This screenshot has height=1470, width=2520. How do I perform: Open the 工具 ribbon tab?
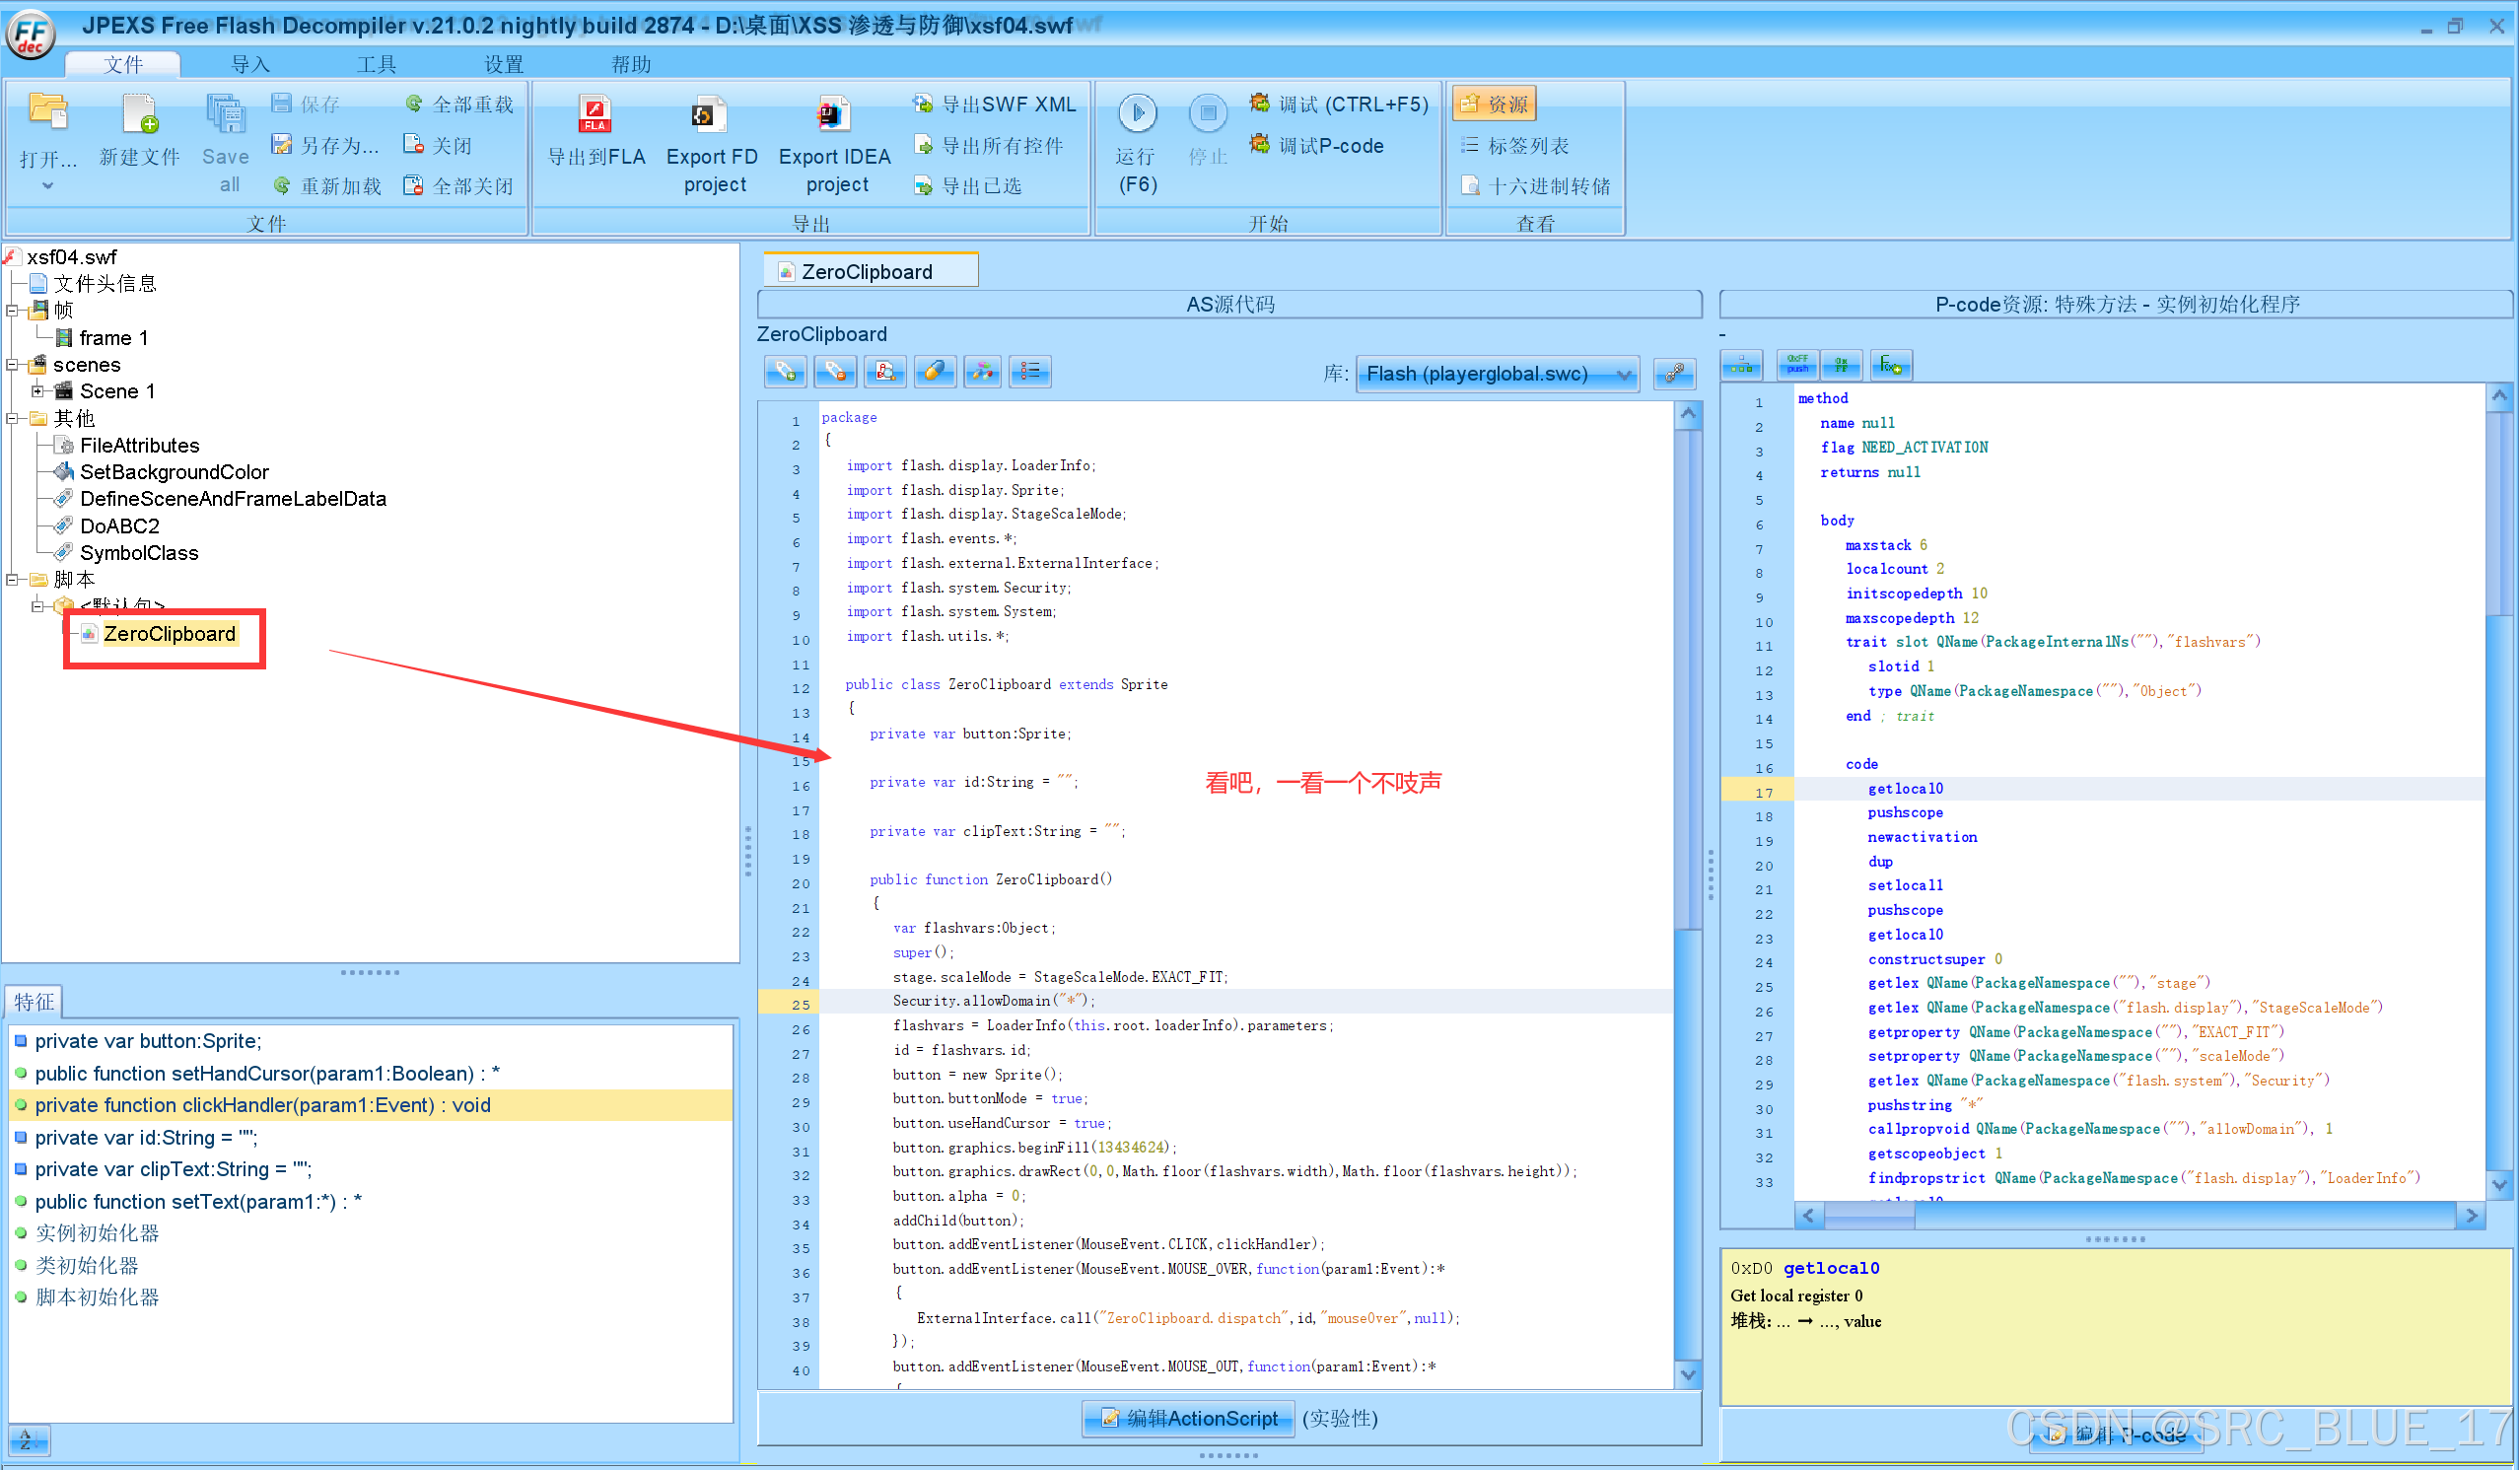378,63
